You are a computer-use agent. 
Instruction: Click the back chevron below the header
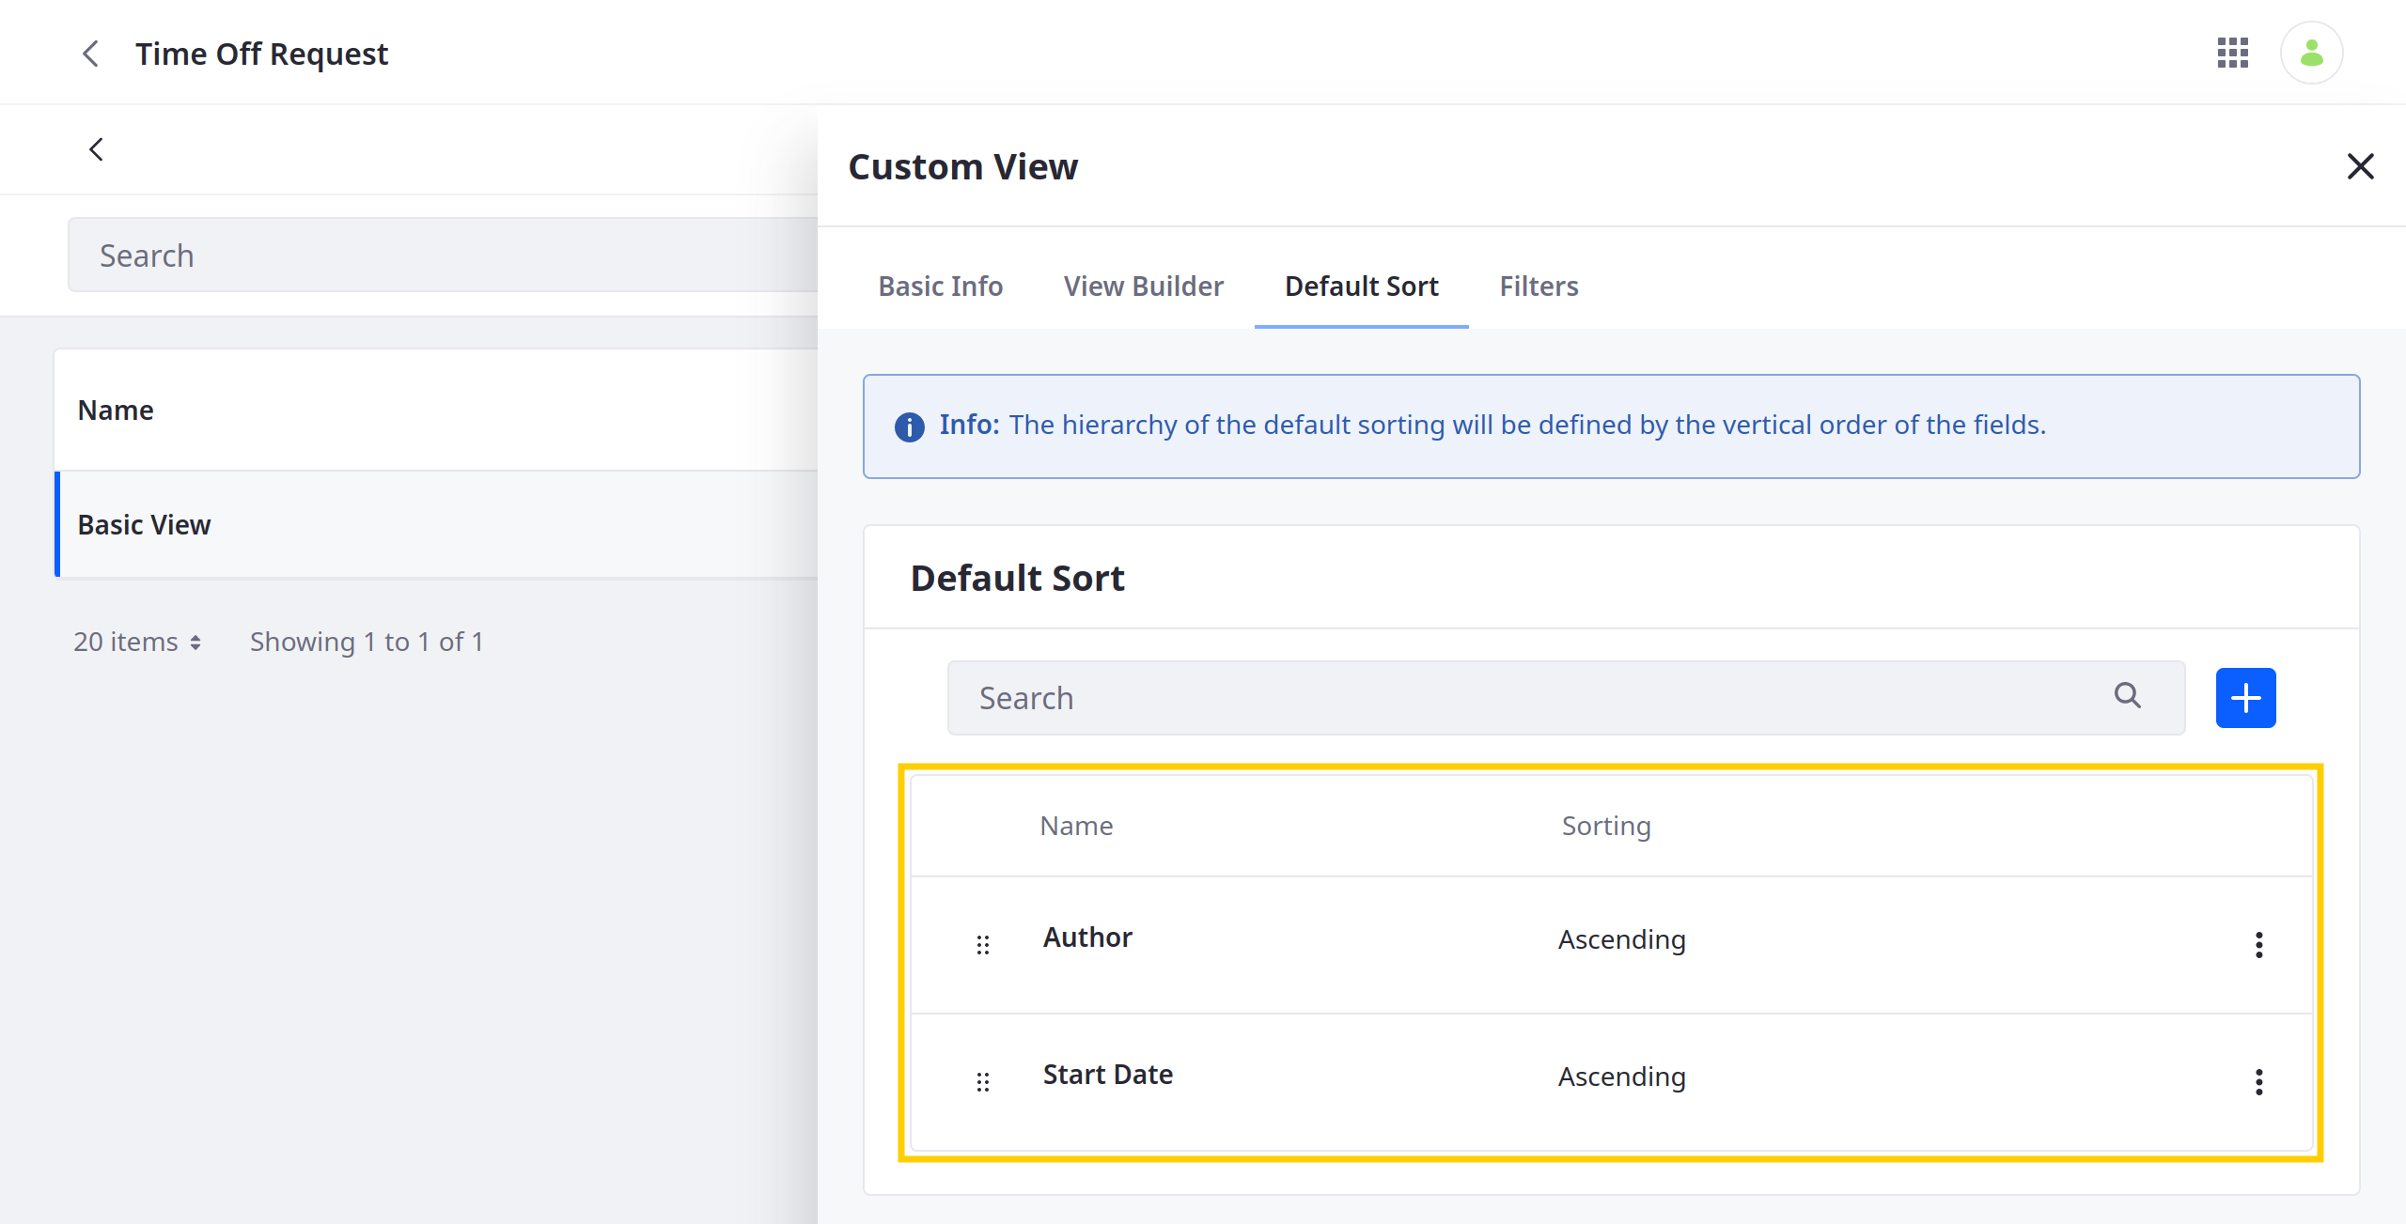(96, 148)
